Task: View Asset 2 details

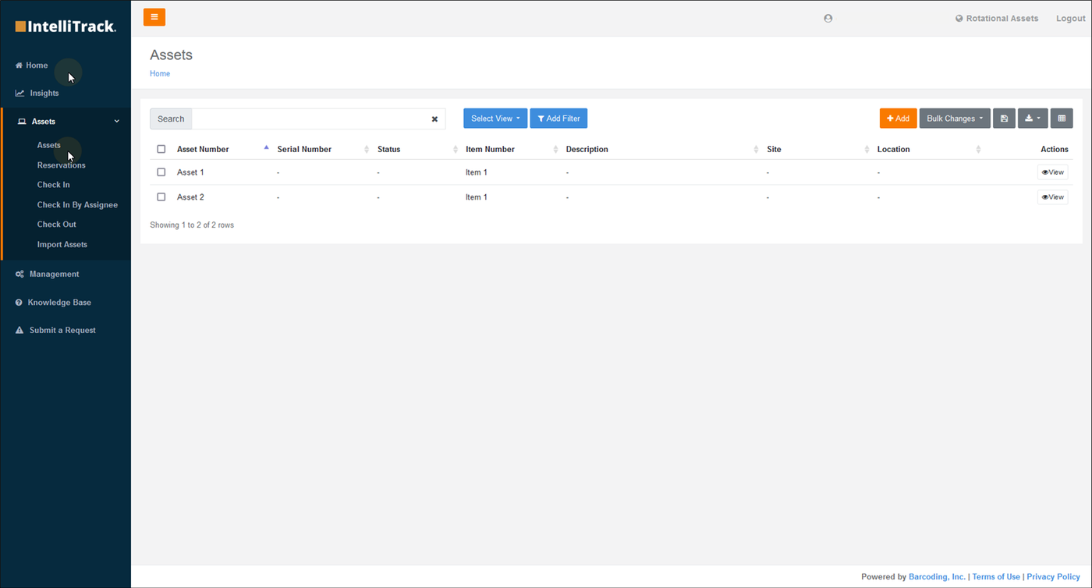Action: (1052, 197)
